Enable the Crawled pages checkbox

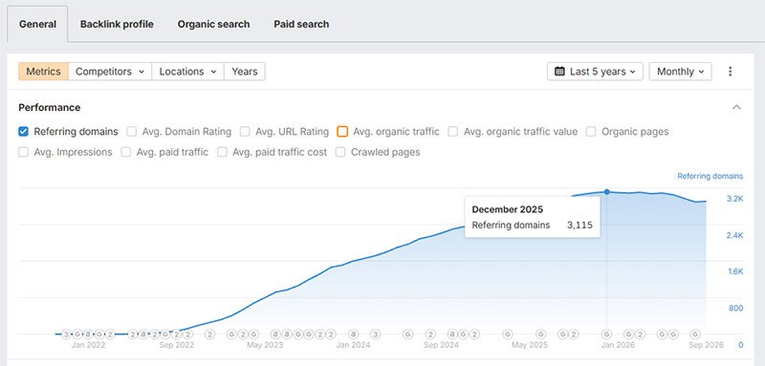340,152
